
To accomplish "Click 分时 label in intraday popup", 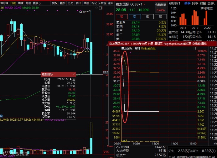I will point(137,48).
